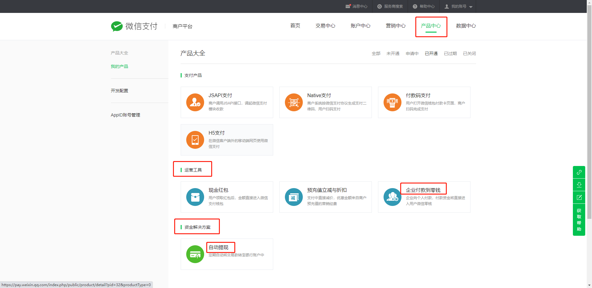
Task: Open the 营销中心 navigation tab
Action: (x=396, y=26)
